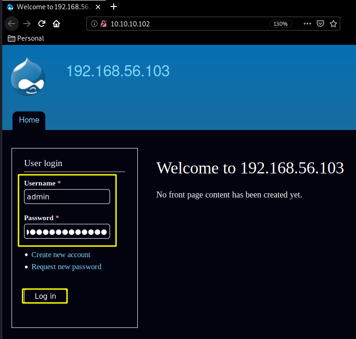Reset the 130% zoom level badge
The width and height of the screenshot is (356, 339).
[x=281, y=24]
